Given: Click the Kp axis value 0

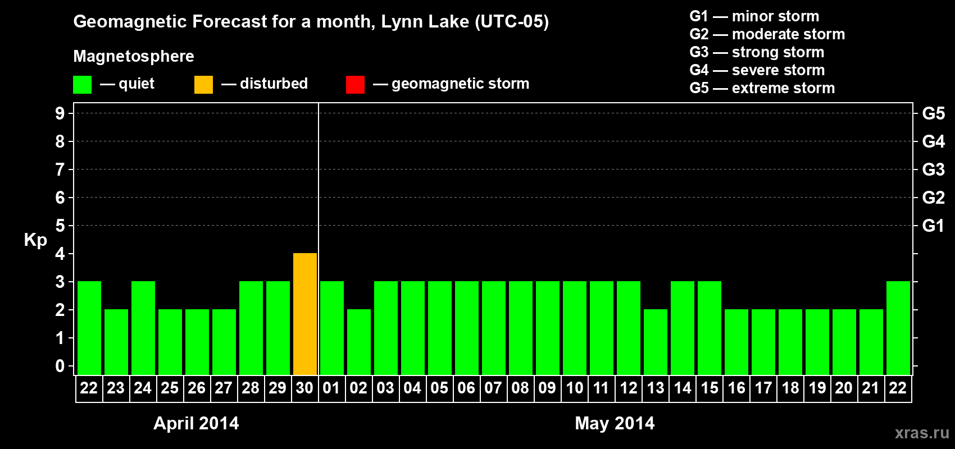Looking at the screenshot, I should pyautogui.click(x=60, y=366).
